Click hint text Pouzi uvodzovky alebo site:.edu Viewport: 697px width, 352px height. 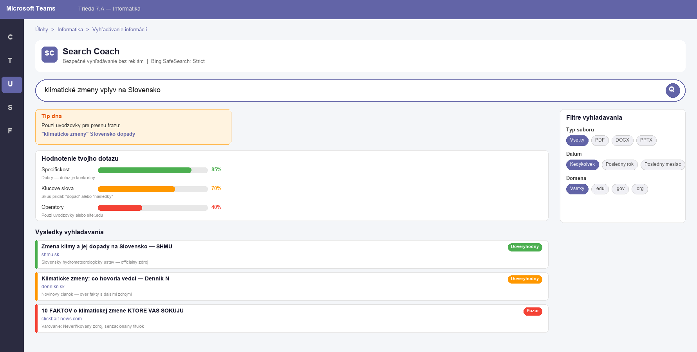[72, 215]
